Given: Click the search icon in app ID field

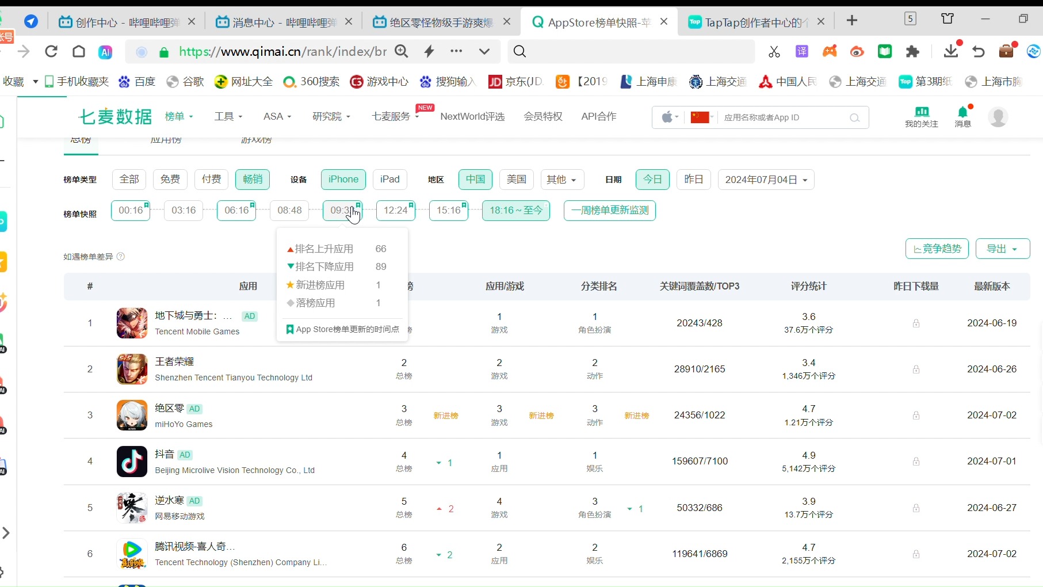Looking at the screenshot, I should [855, 118].
